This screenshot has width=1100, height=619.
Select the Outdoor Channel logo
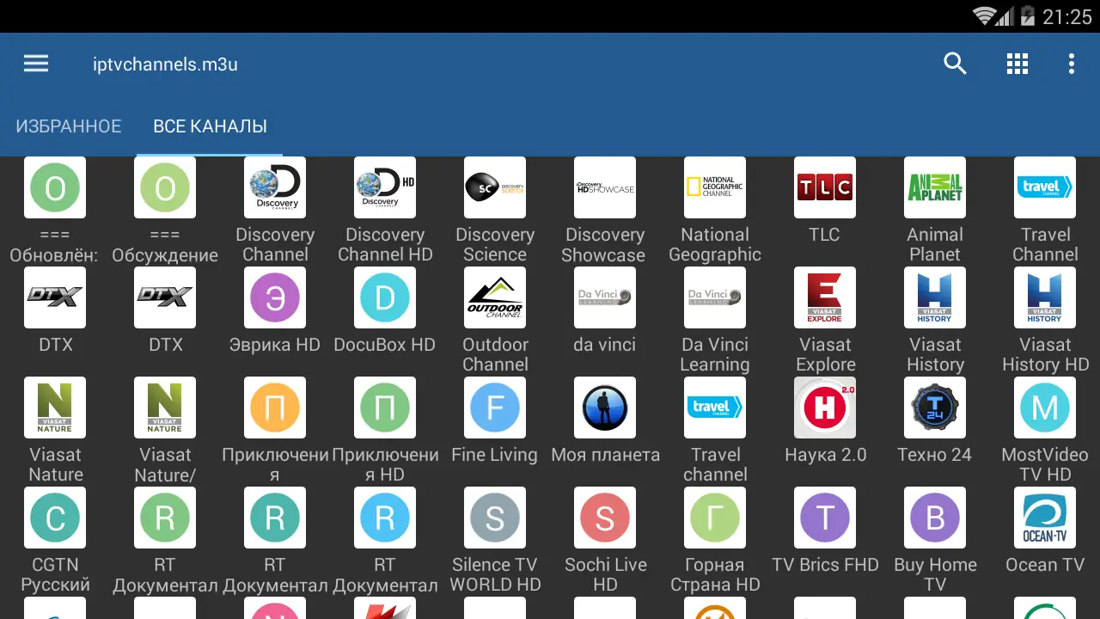(x=494, y=297)
